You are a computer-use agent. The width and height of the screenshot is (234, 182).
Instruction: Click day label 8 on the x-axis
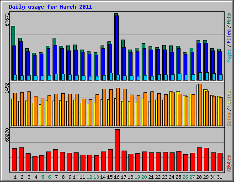[x=63, y=177]
